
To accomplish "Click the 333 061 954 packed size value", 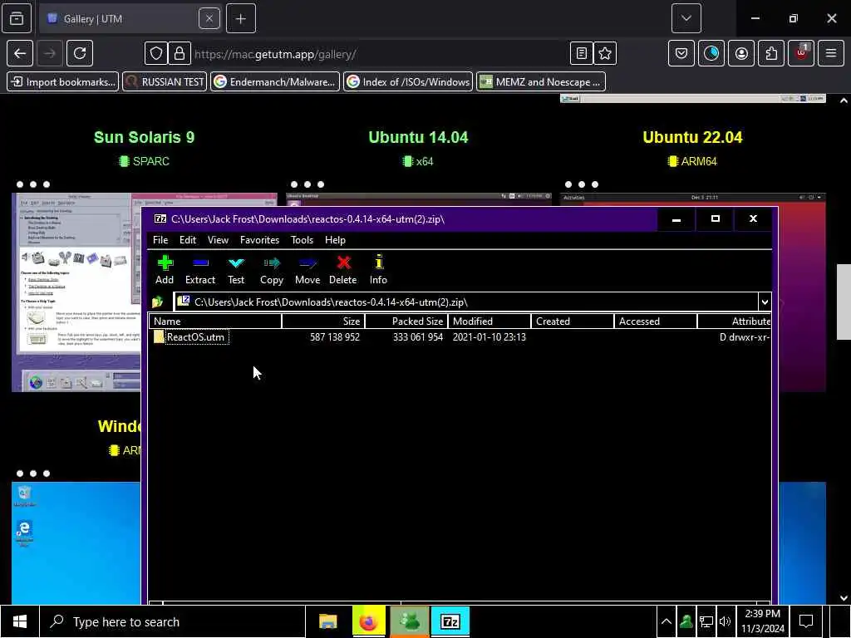I will pos(418,337).
